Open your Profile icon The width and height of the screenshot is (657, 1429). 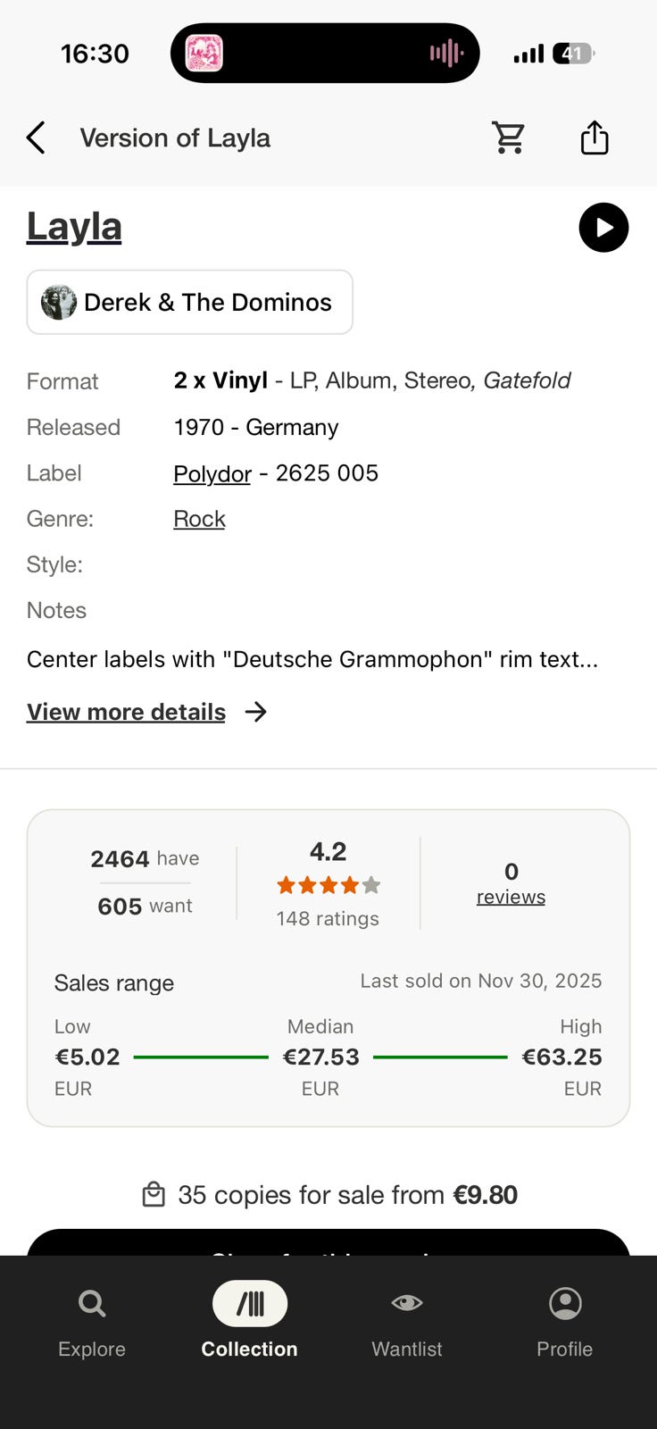click(x=564, y=1303)
